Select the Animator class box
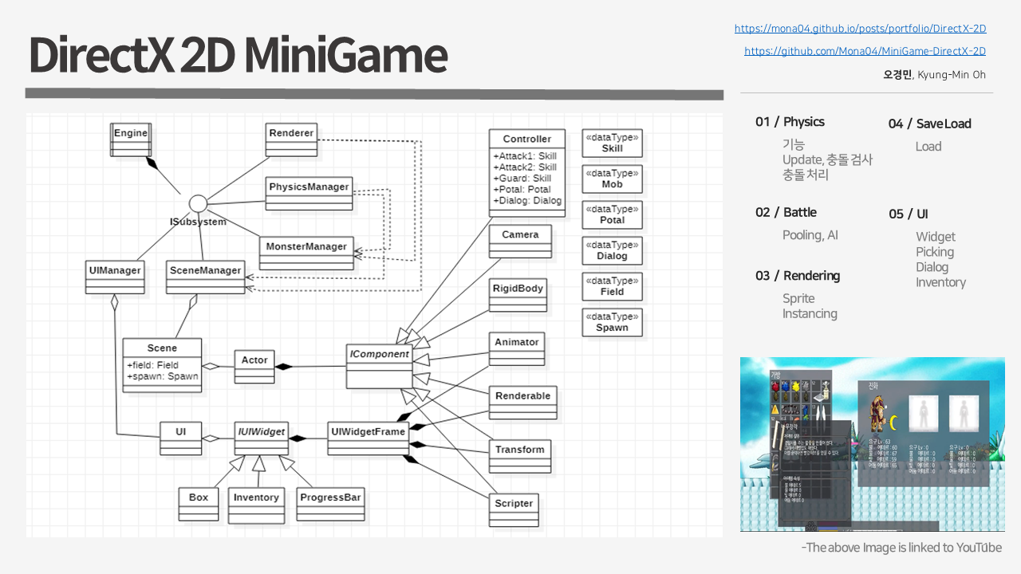1021x574 pixels. pyautogui.click(x=517, y=349)
